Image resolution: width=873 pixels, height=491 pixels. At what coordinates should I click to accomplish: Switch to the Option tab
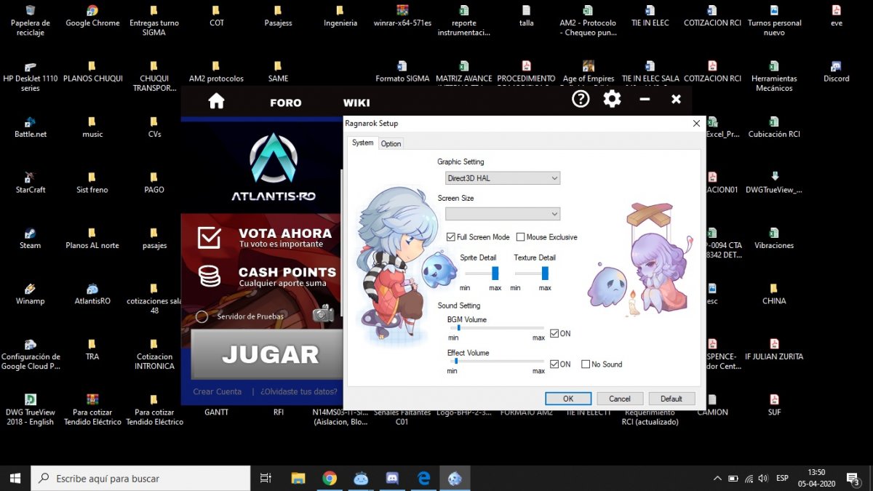point(391,143)
